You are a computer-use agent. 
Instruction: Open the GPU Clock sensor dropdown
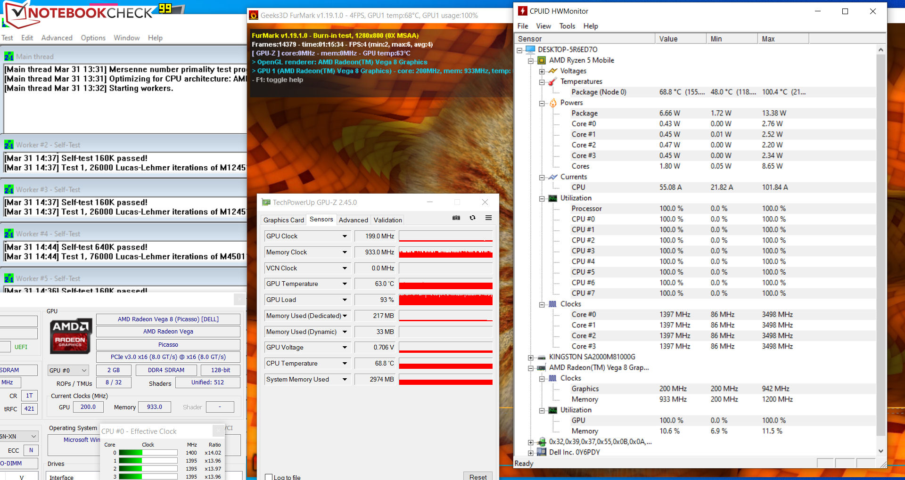[x=345, y=236]
